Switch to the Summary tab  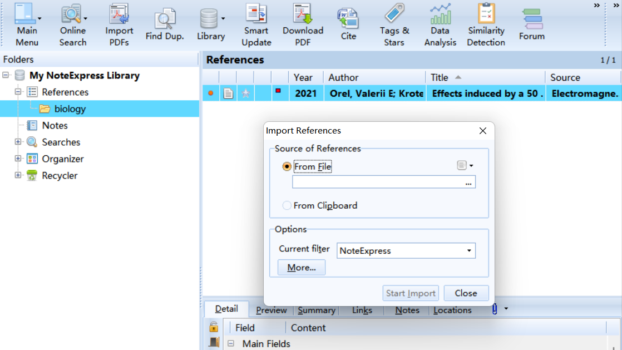point(317,310)
